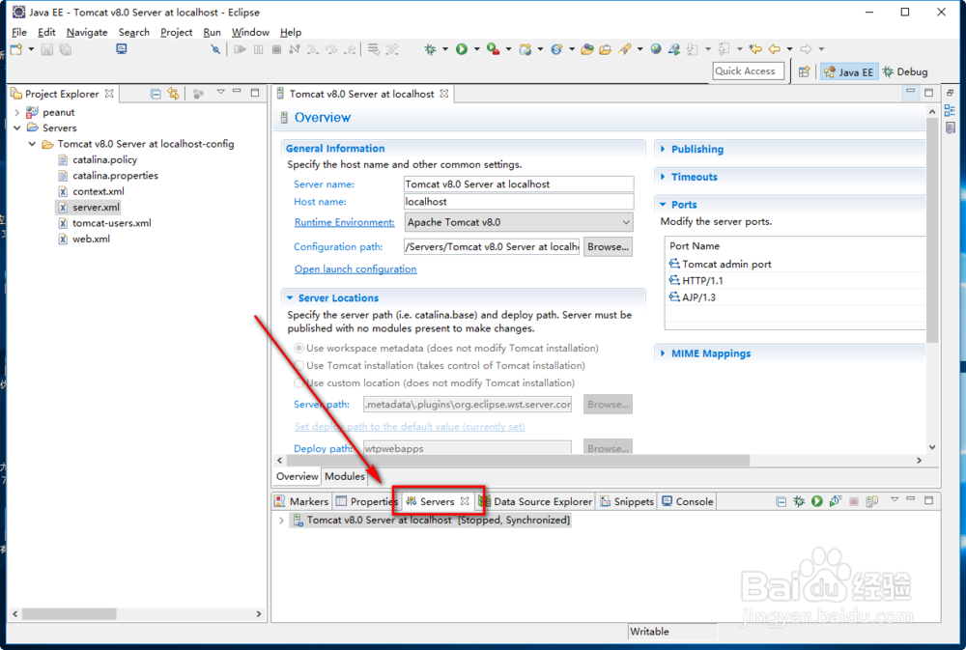The image size is (966, 650).
Task: Click the Run Last Tool (external tools) icon
Action: tap(493, 49)
